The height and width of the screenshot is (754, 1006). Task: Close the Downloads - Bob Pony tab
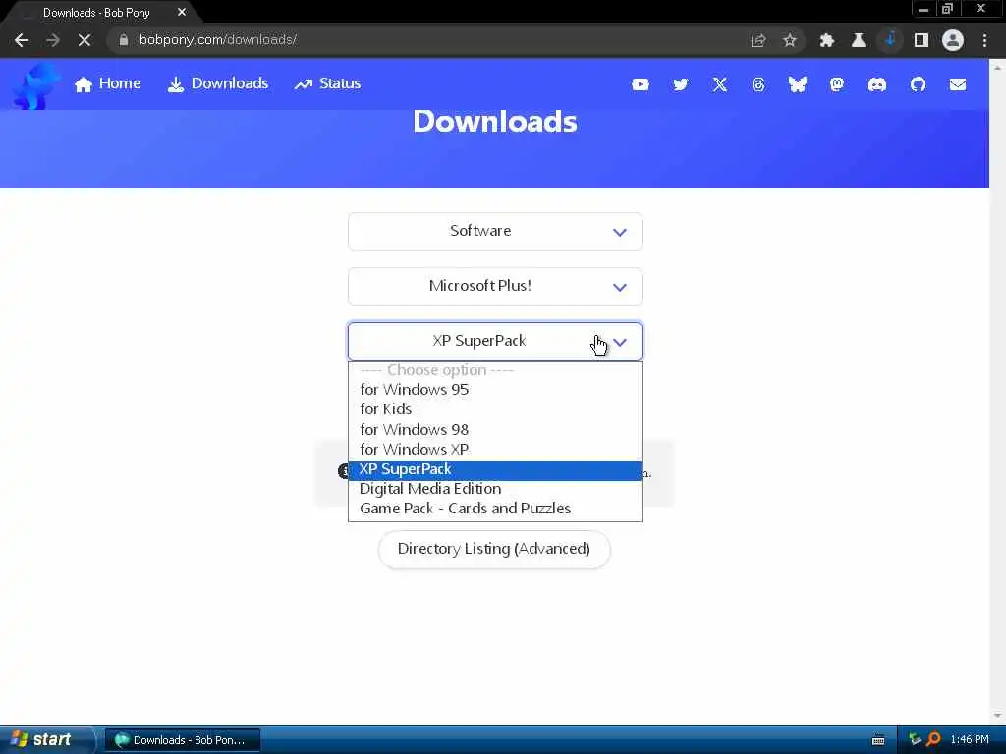(x=182, y=12)
